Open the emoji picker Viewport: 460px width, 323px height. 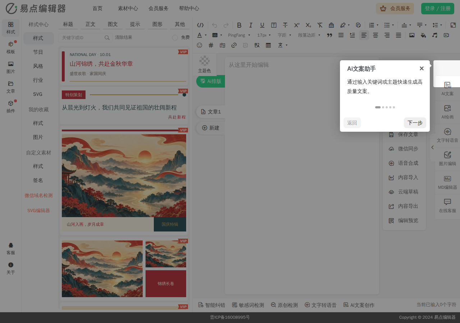pos(199,45)
